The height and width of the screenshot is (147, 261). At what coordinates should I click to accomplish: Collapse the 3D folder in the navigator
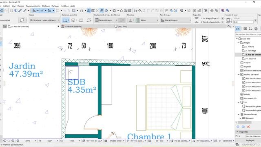pos(239,102)
